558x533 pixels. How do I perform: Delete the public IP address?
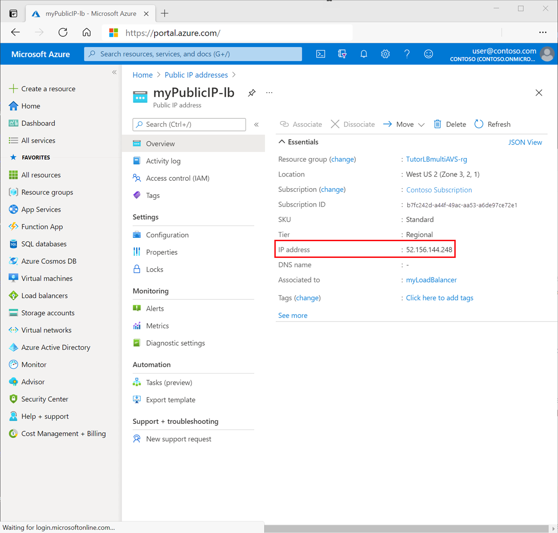[450, 125]
